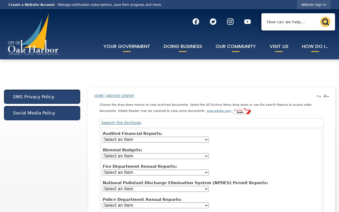This screenshot has height=212, width=339.
Task: Open the Visit Us menu
Action: pyautogui.click(x=279, y=46)
